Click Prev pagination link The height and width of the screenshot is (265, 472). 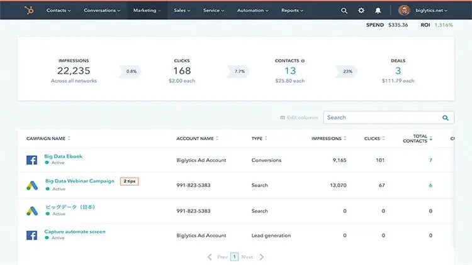click(x=222, y=257)
